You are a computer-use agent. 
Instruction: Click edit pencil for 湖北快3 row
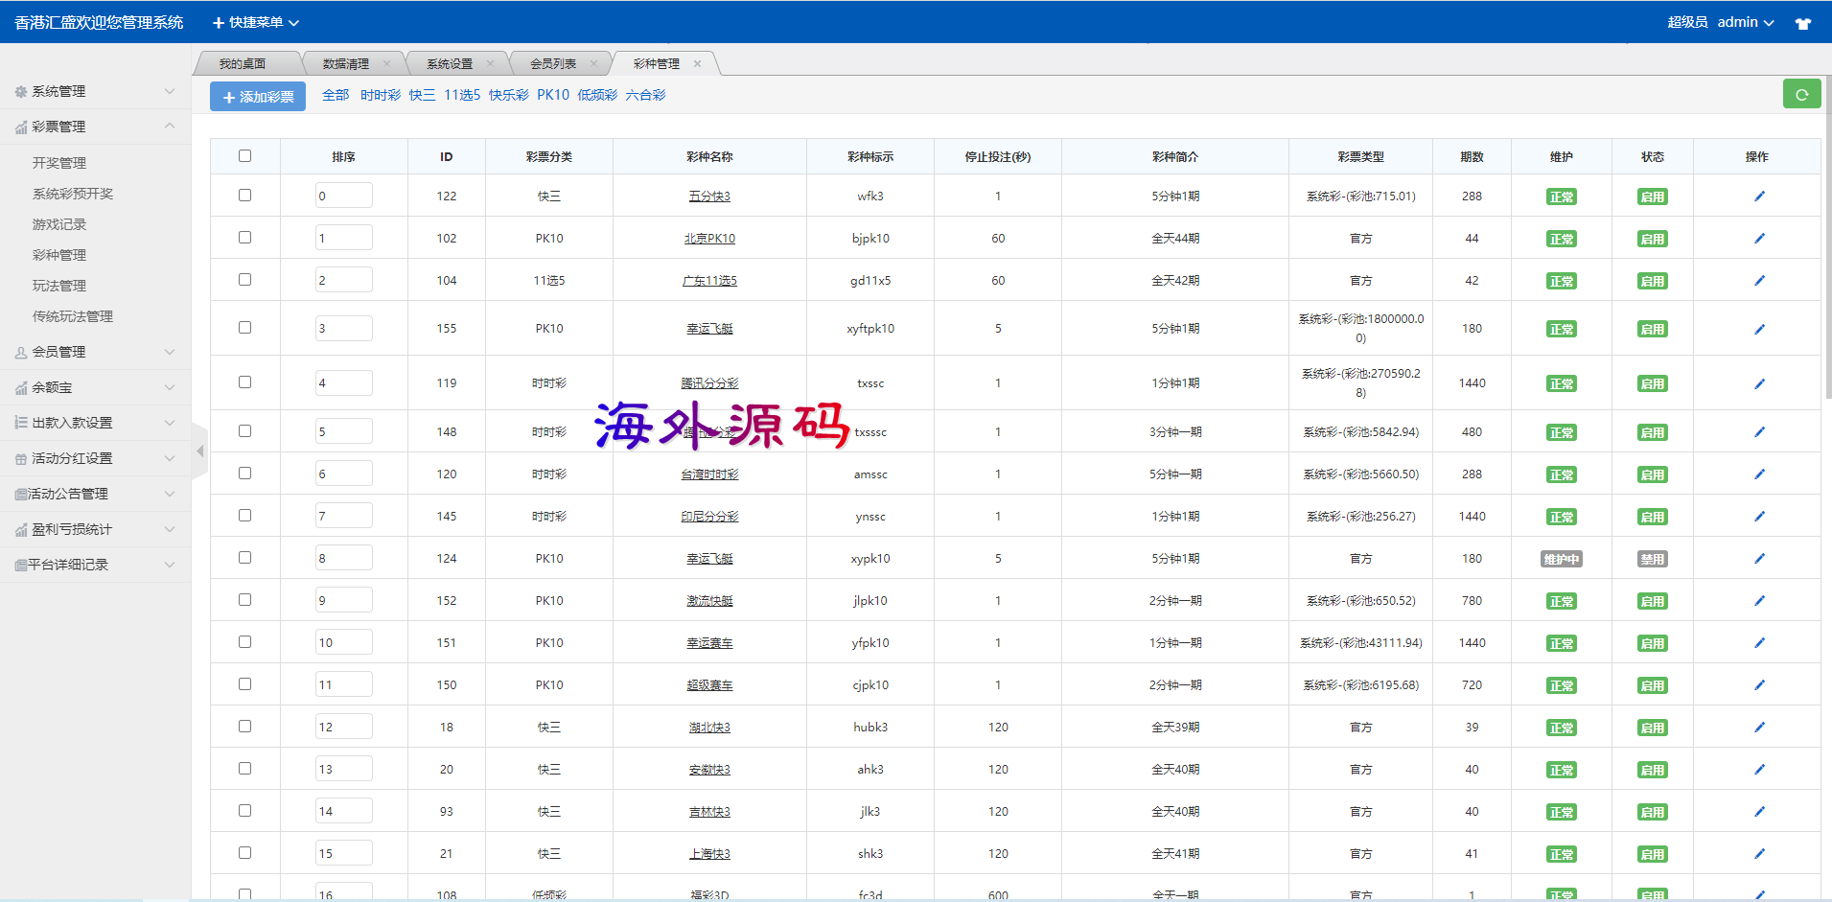1759,728
